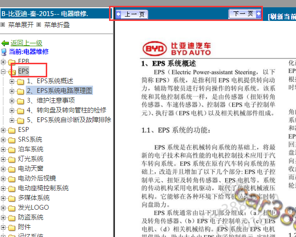Screen dimensions: 296x237
Task: Expand the 电动座椅控制系统 tree node
Action: (x=3, y=188)
